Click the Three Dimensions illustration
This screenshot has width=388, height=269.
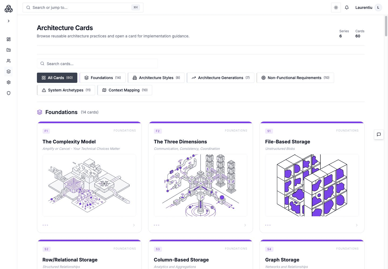click(200, 185)
